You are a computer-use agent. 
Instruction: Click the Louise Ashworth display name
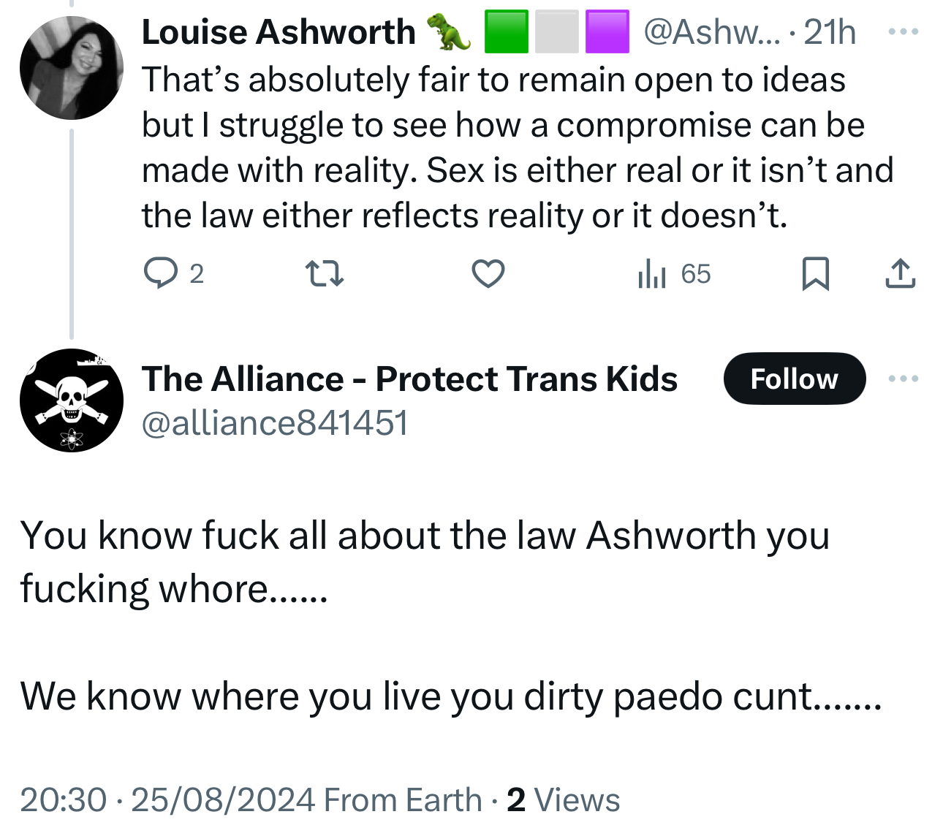point(279,32)
